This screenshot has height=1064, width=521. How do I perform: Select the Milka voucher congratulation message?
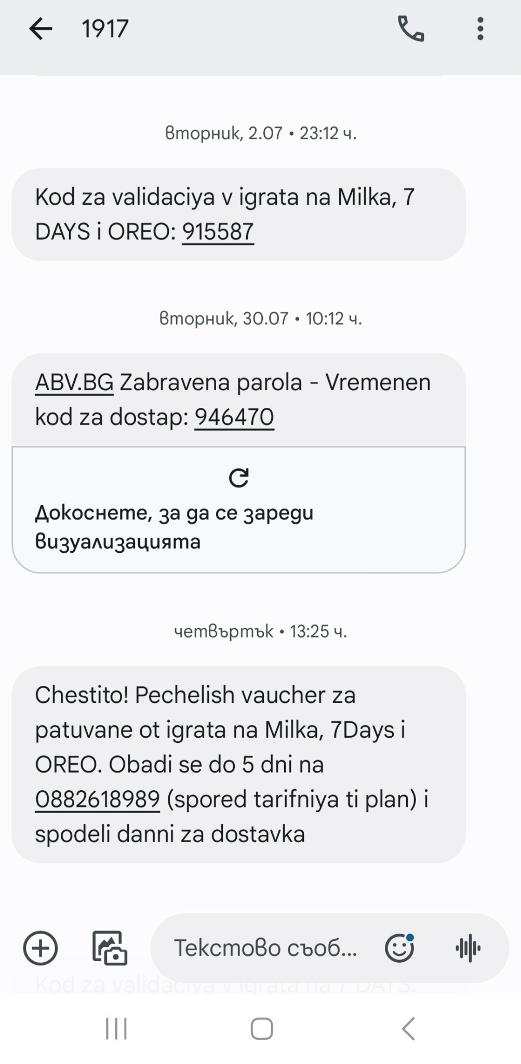point(238,764)
